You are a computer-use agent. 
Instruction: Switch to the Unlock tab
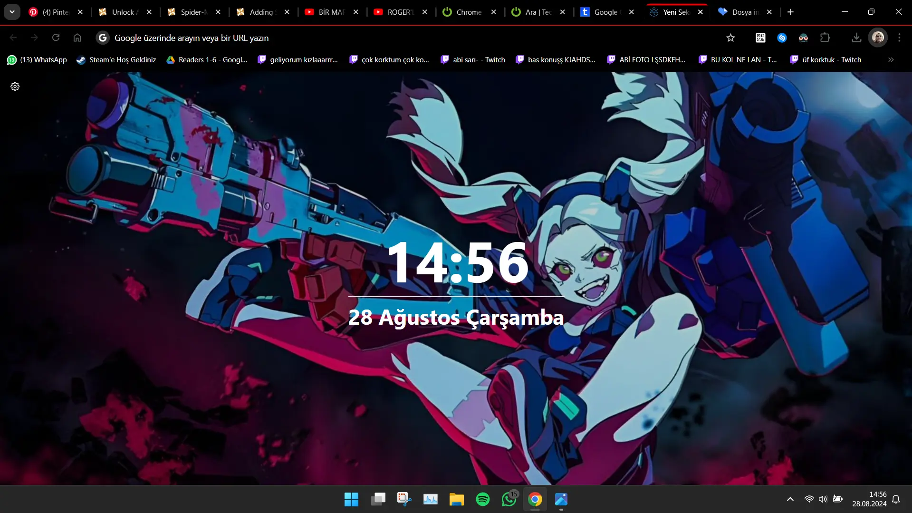[125, 12]
